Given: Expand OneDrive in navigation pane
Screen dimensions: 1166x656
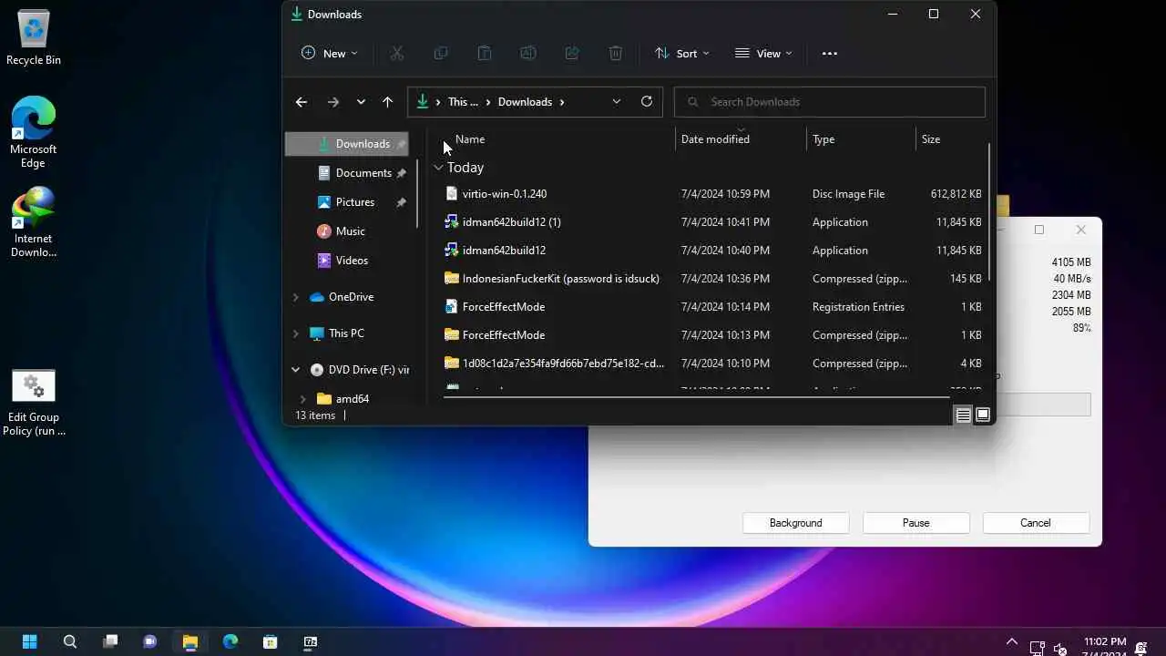Looking at the screenshot, I should pos(295,297).
